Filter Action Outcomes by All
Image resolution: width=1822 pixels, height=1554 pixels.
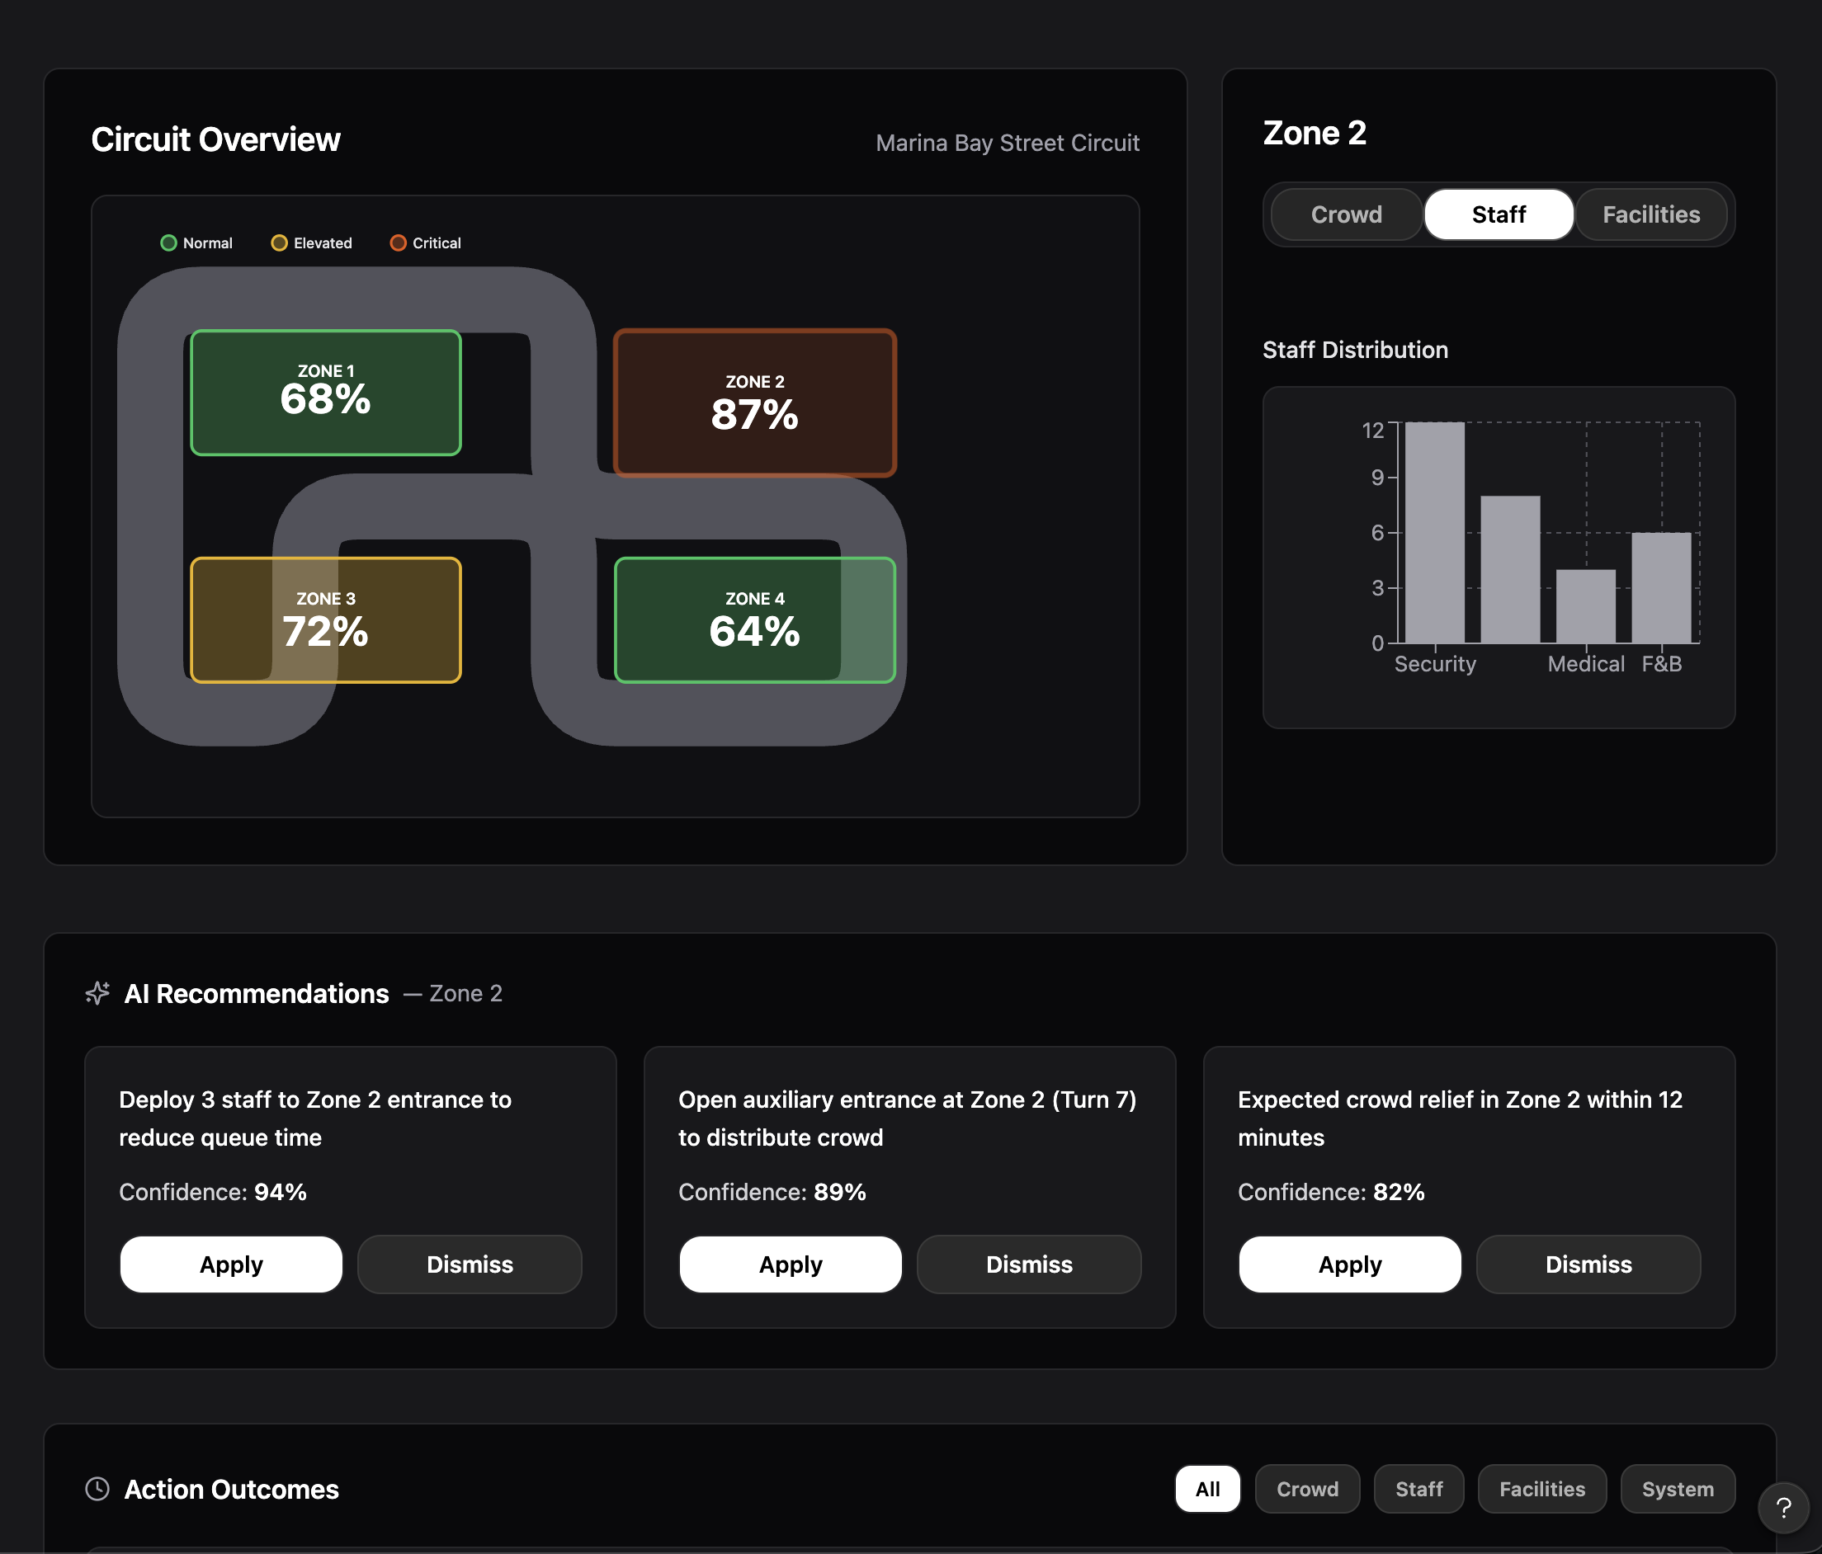point(1207,1489)
